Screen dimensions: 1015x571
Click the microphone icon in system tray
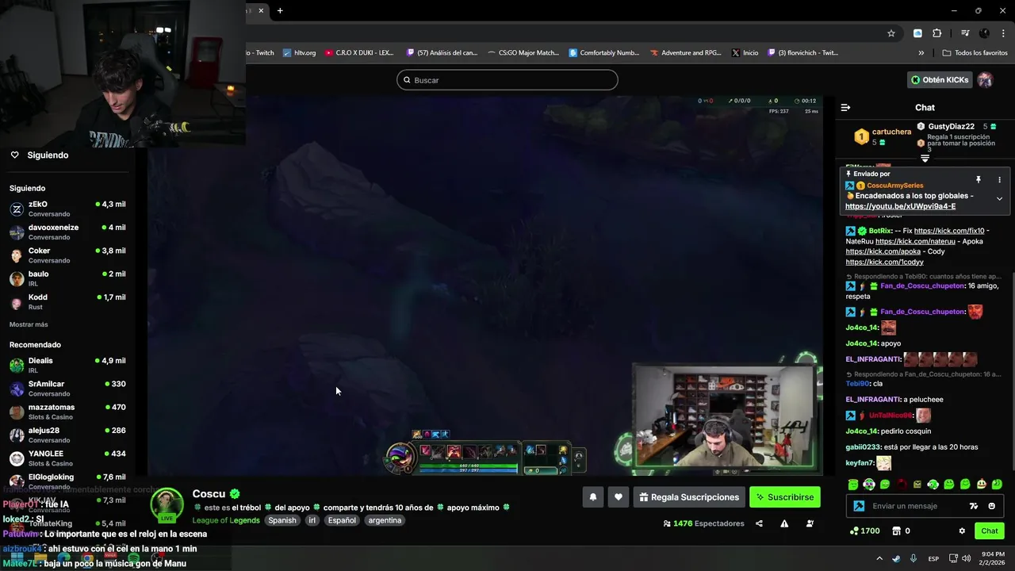point(913,558)
